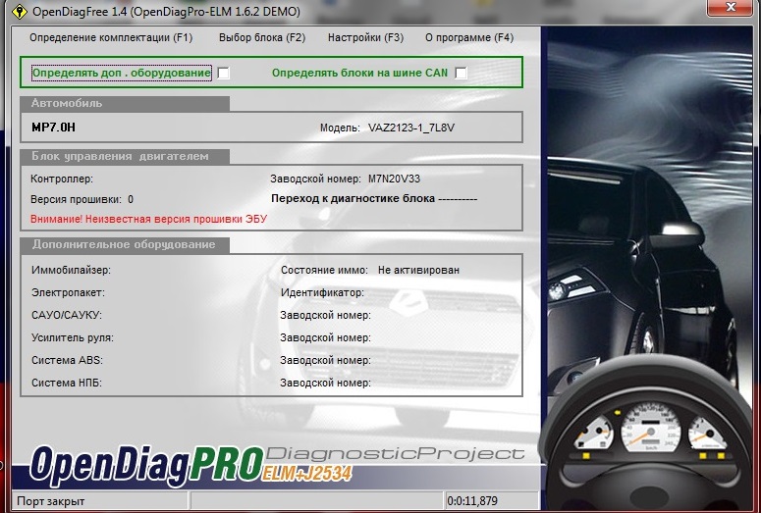Click the model value VAZ2123-1_7L8V
This screenshot has width=761, height=513.
(x=411, y=128)
